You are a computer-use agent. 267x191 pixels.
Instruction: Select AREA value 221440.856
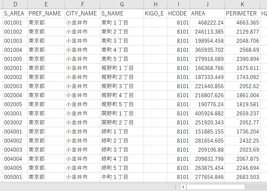(x=207, y=86)
